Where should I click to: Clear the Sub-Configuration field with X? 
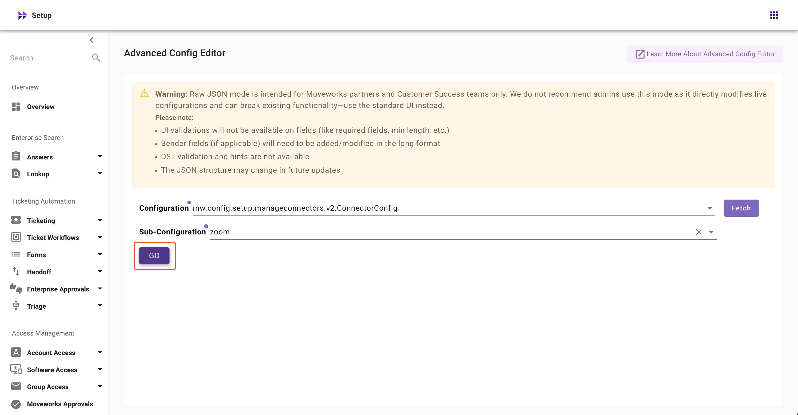click(x=698, y=232)
